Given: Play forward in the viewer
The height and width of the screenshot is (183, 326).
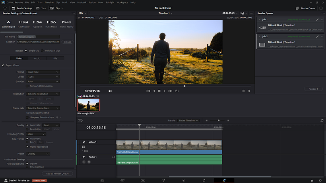Looking at the screenshot, I should click(165, 91).
